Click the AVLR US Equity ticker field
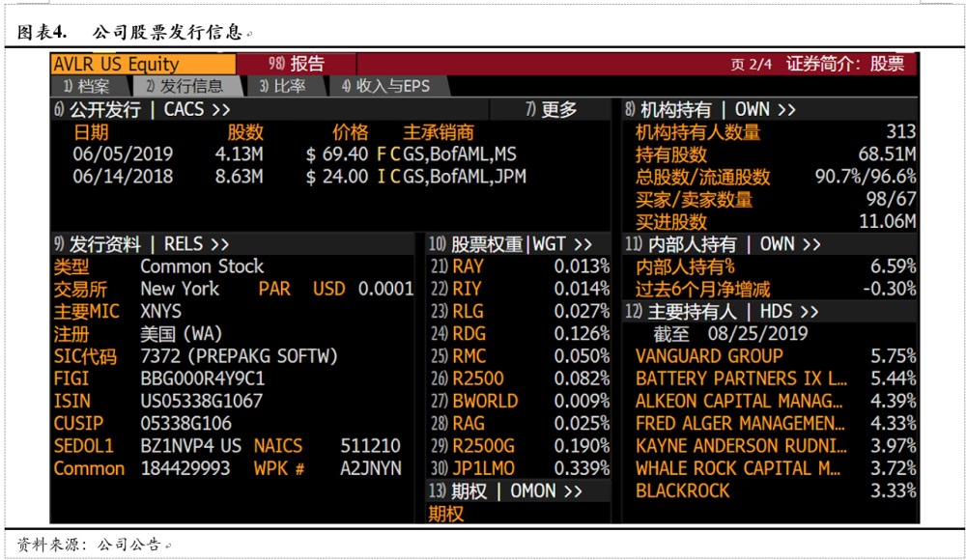 click(142, 64)
